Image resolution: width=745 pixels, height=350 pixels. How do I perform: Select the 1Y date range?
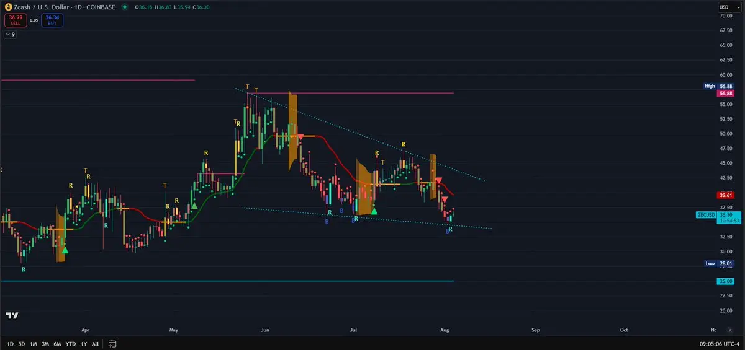[x=84, y=343]
